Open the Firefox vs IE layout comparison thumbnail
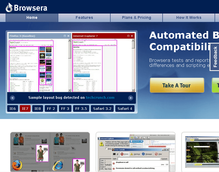 tap(50, 152)
